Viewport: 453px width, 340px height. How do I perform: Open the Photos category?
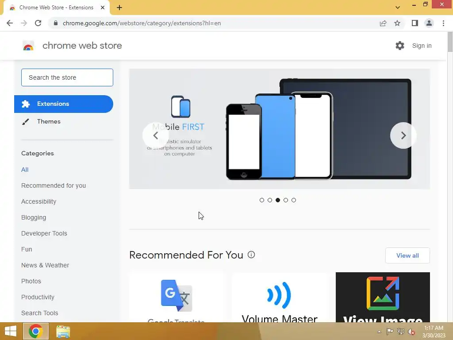31,281
